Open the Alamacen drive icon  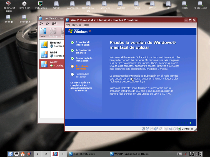click(72, 5)
